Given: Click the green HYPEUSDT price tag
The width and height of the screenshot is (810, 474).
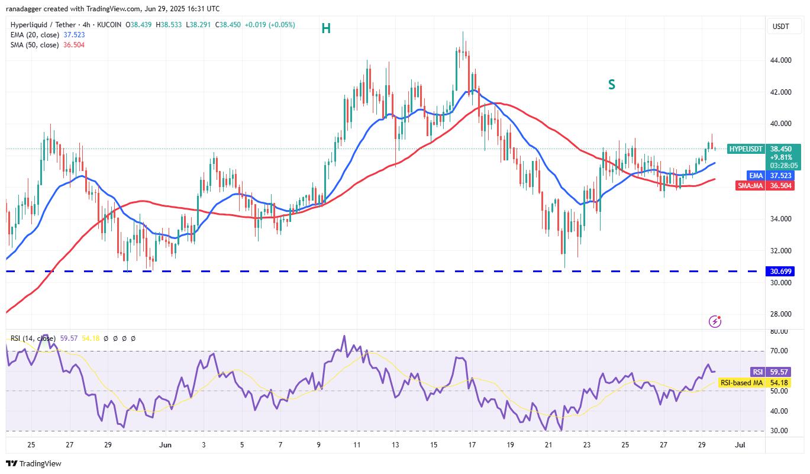Looking at the screenshot, I should point(746,149).
